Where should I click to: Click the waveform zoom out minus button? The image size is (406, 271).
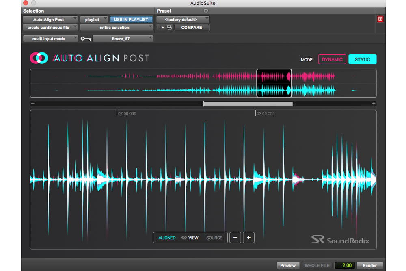point(235,238)
